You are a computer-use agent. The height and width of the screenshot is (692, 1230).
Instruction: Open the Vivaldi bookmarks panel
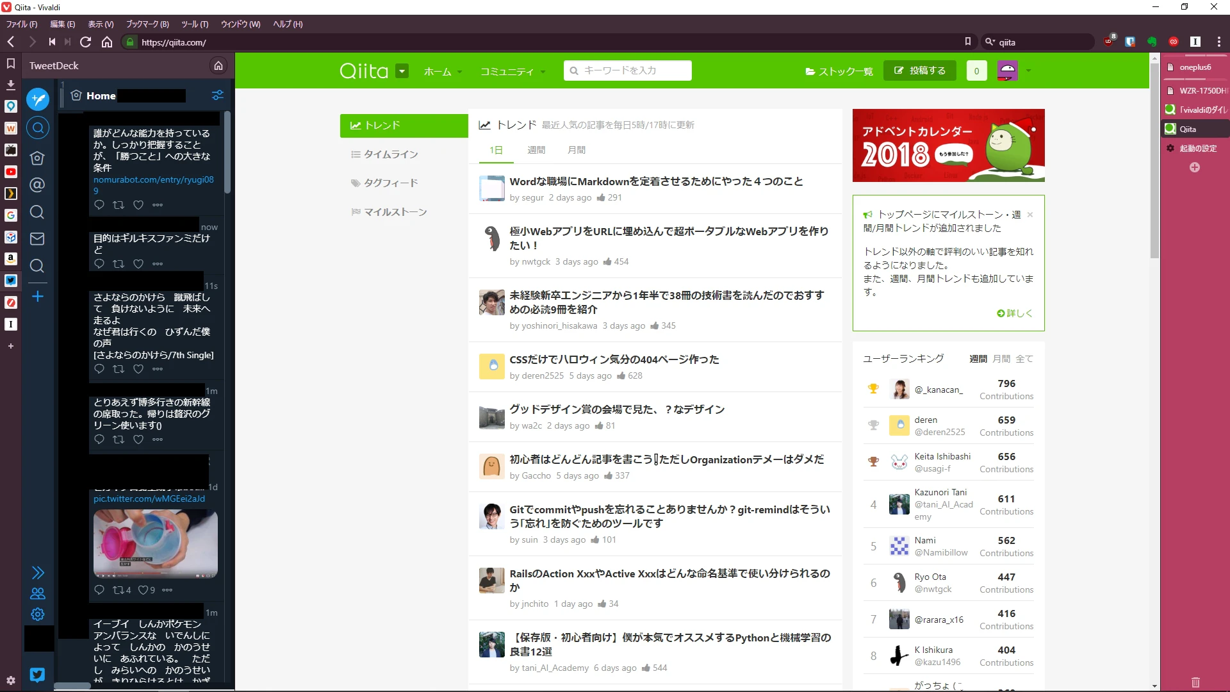pos(11,63)
